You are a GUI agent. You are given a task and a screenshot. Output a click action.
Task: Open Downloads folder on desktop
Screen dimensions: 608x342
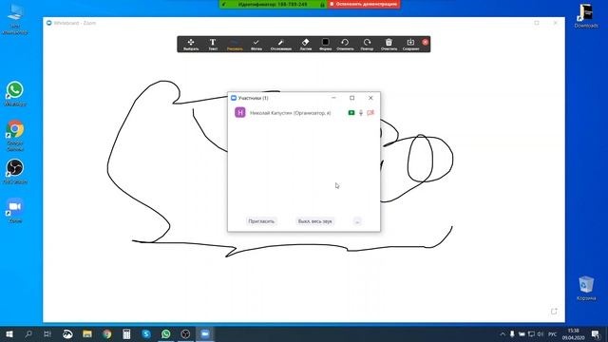[586, 15]
